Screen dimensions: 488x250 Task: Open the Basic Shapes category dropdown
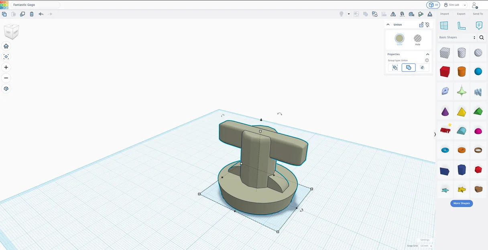click(x=457, y=38)
